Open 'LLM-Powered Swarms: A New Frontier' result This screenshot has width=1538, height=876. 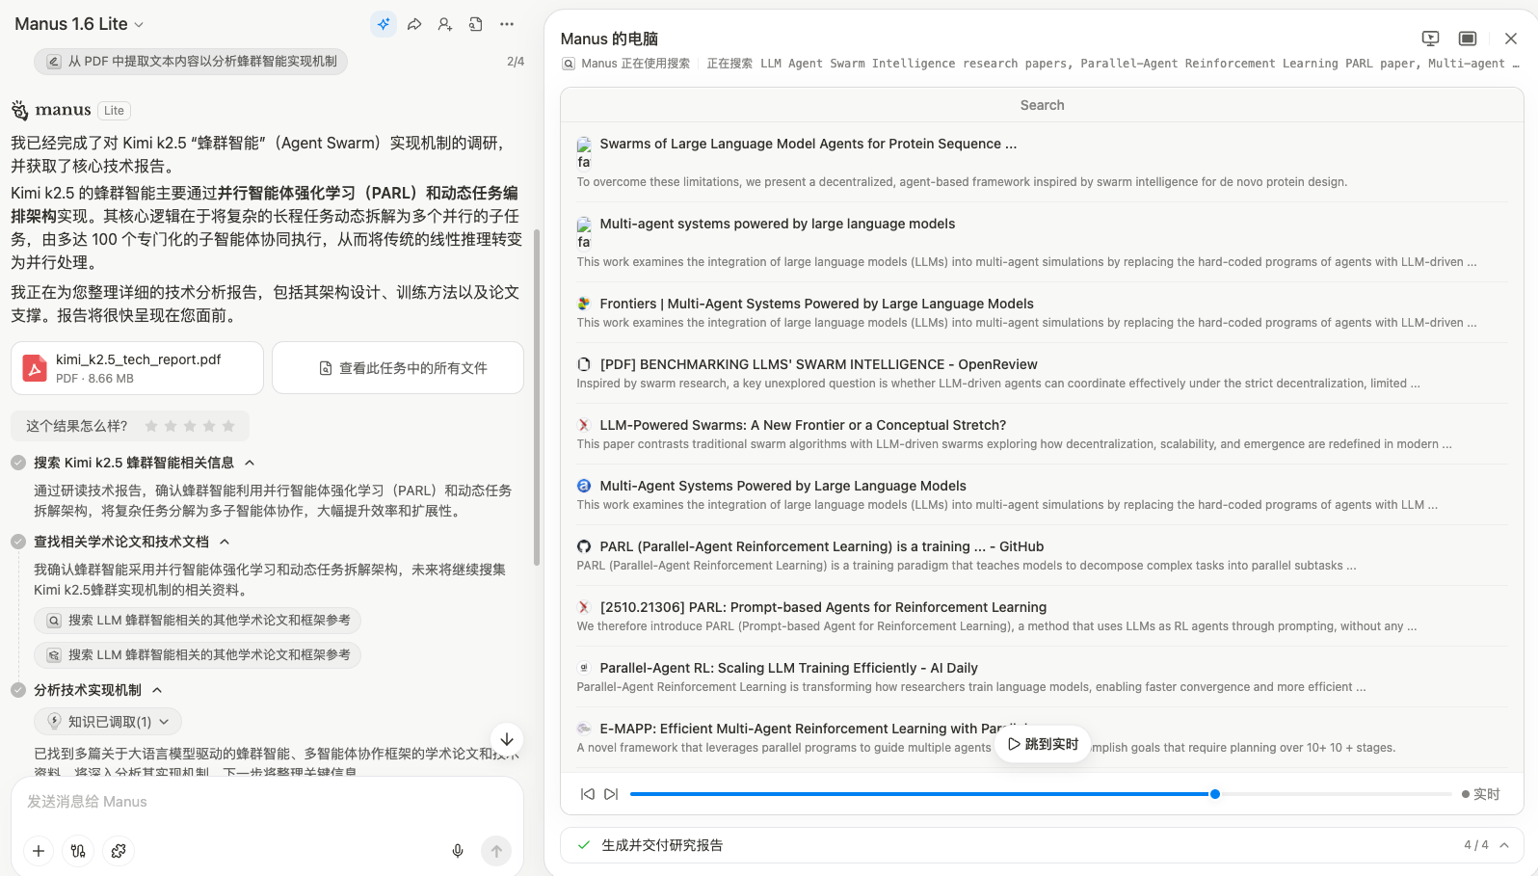click(x=803, y=425)
